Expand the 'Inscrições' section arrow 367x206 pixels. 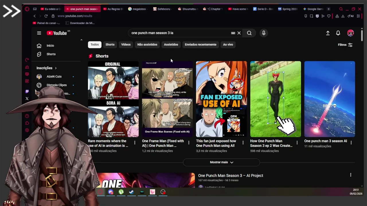(56, 68)
